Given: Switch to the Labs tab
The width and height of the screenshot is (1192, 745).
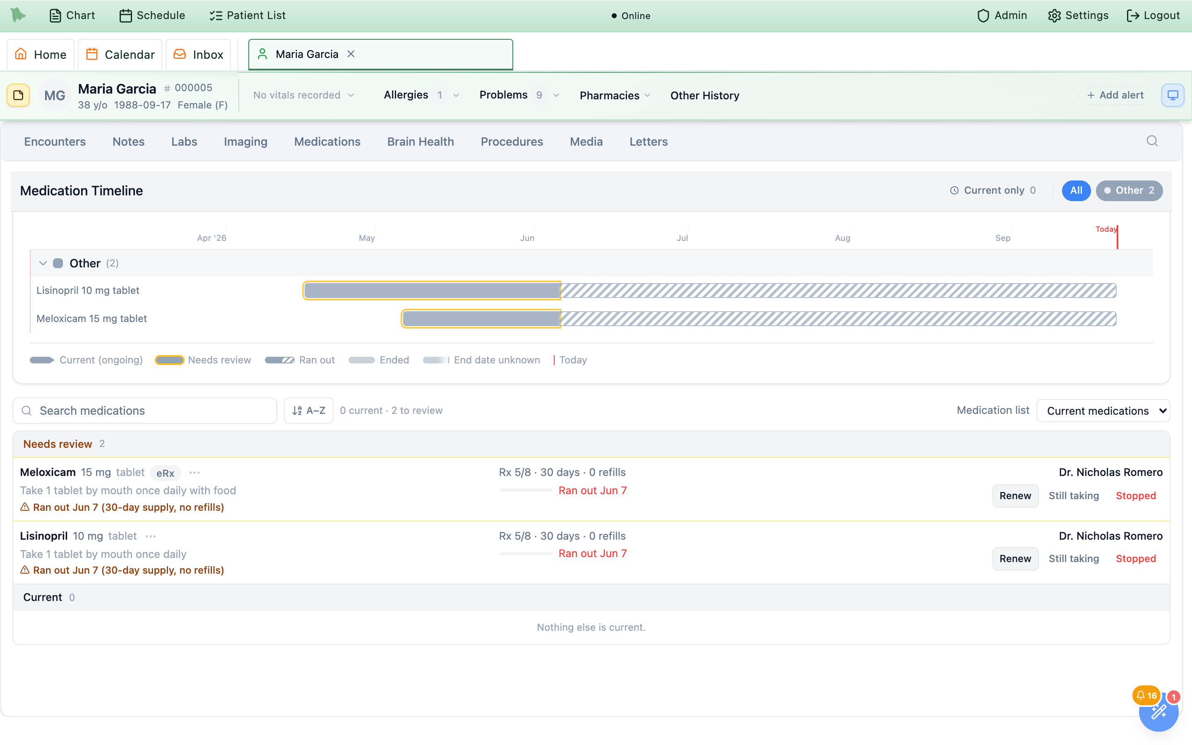Looking at the screenshot, I should click(184, 142).
